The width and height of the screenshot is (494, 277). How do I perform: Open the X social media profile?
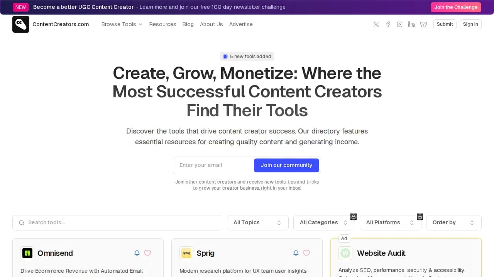[x=376, y=24]
